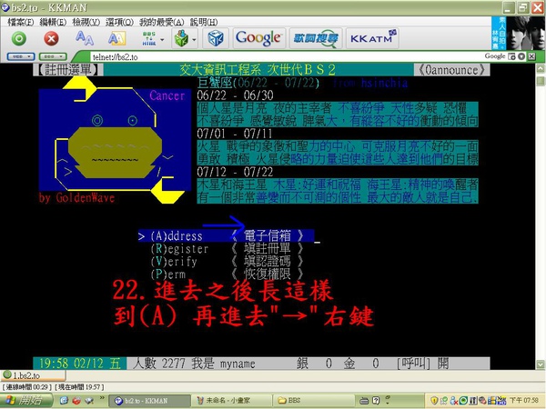Click the keyboard language bar icon

point(363,401)
